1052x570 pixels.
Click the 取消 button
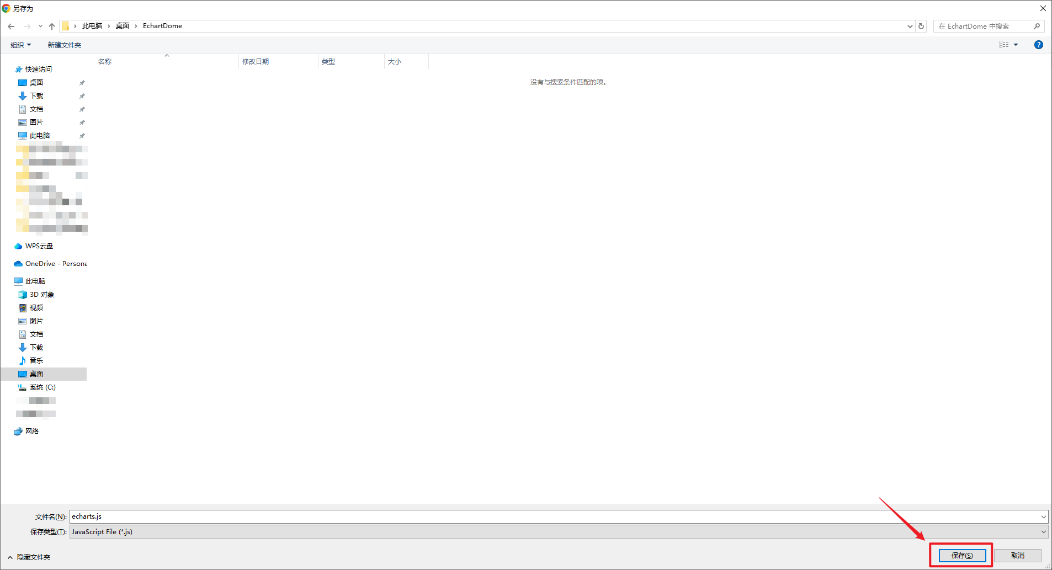[1017, 556]
